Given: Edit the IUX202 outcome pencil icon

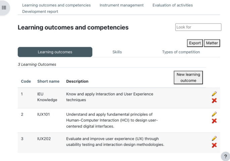Looking at the screenshot, I should point(214,138).
